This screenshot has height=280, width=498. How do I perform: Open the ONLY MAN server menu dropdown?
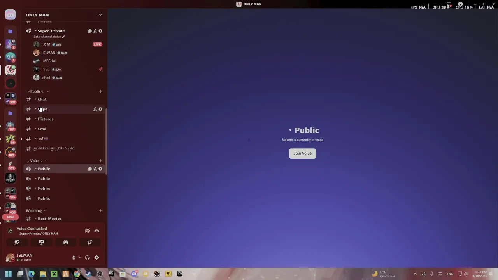pyautogui.click(x=100, y=15)
